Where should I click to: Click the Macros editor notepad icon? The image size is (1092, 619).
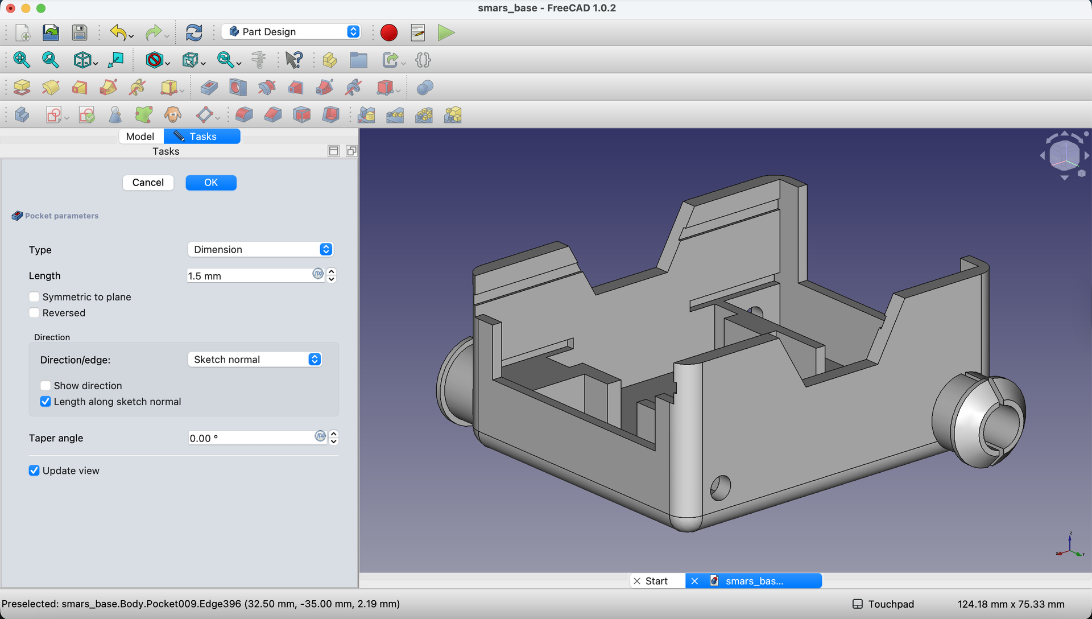pyautogui.click(x=418, y=32)
